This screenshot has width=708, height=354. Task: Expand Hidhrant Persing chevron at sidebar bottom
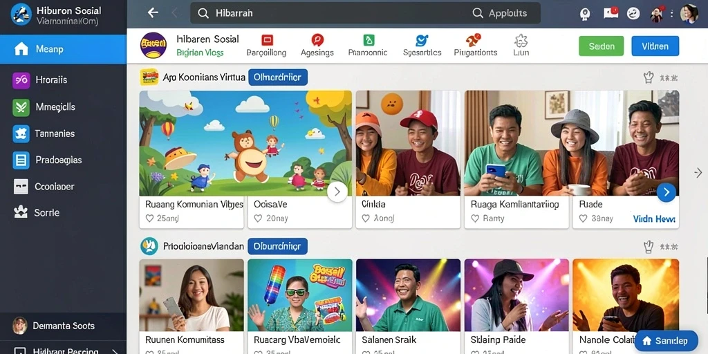[x=115, y=351]
